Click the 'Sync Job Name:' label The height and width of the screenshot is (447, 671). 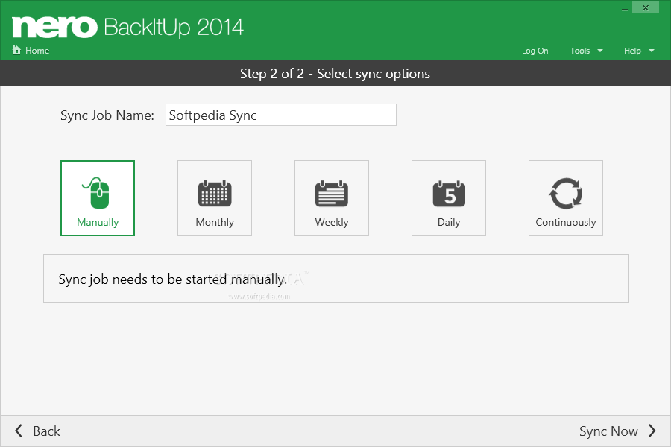[107, 115]
